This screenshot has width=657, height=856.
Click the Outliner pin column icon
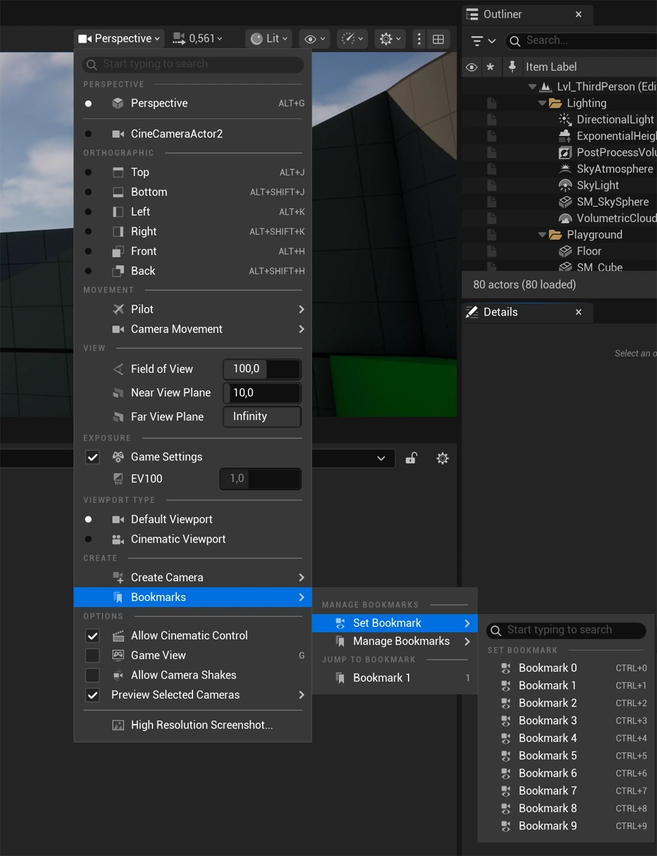click(512, 67)
